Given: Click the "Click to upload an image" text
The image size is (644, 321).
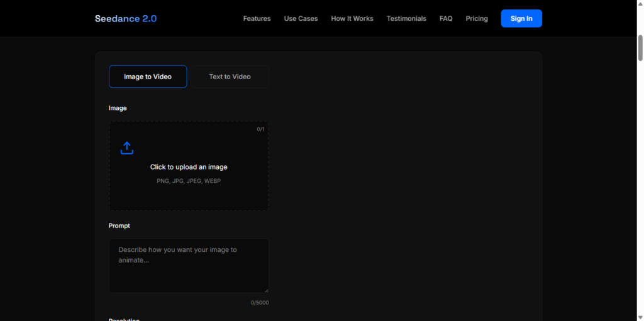Looking at the screenshot, I should point(189,167).
